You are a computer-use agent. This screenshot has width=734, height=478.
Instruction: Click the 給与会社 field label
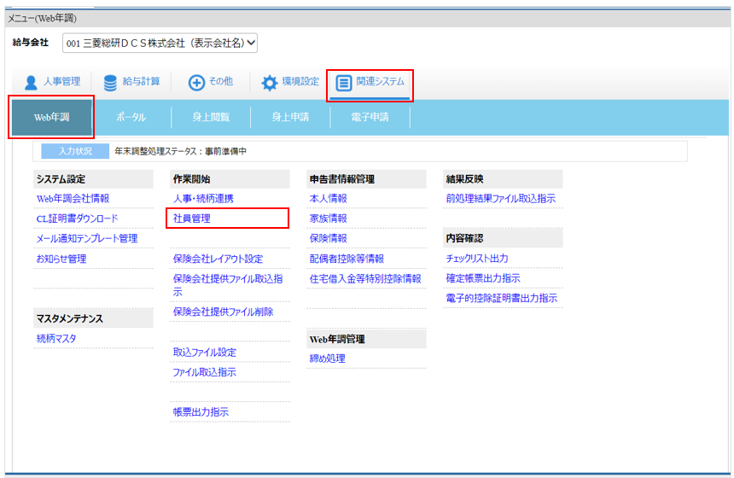tap(31, 43)
